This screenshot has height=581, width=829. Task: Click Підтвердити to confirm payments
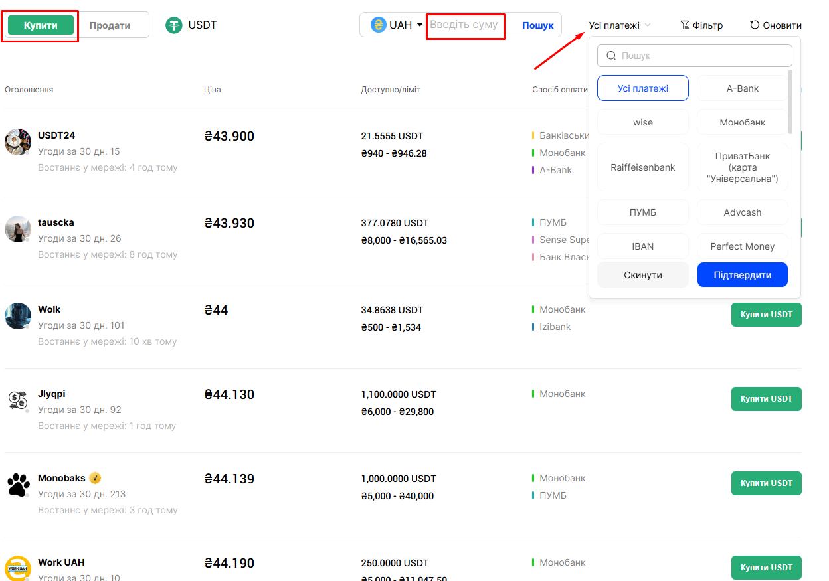click(743, 275)
